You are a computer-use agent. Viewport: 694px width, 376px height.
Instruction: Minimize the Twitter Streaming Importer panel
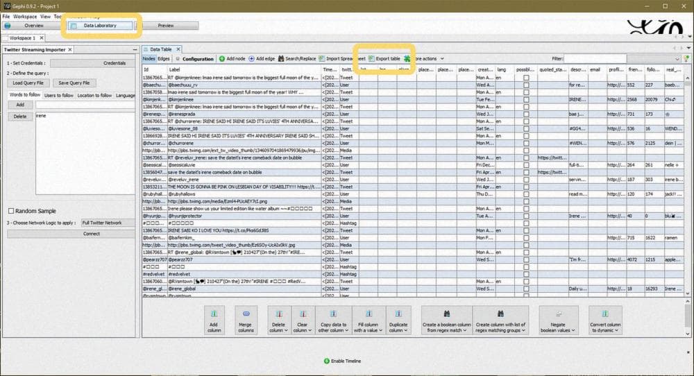135,49
